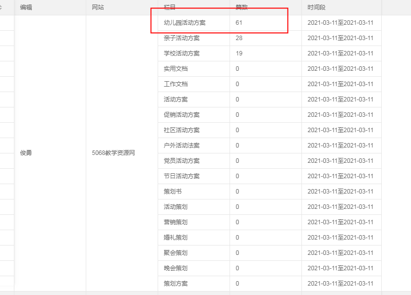Click the 0 count in 实用文档 row
This screenshot has width=411, height=295.
[x=237, y=69]
